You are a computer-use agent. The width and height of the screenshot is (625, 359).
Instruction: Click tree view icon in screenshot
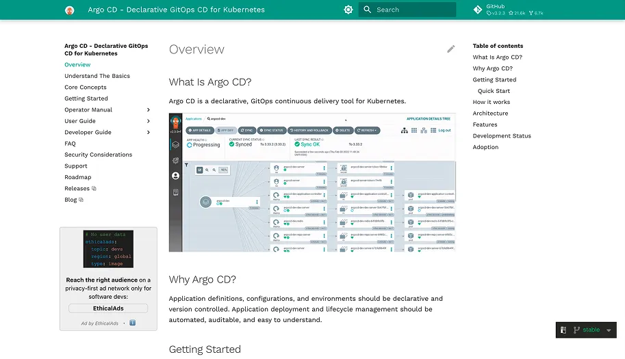pos(404,130)
